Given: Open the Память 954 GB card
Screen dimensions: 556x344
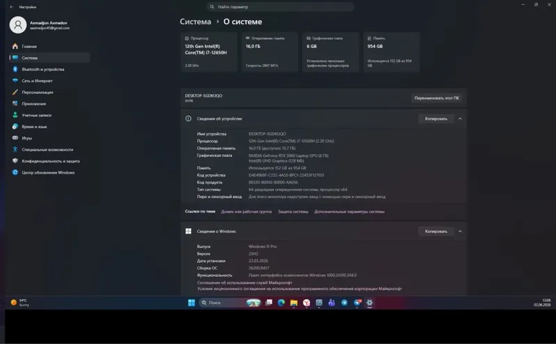Looking at the screenshot, I should pyautogui.click(x=391, y=52).
